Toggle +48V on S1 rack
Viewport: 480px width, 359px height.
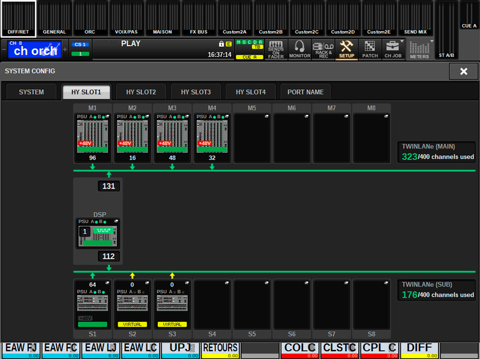tap(85, 318)
